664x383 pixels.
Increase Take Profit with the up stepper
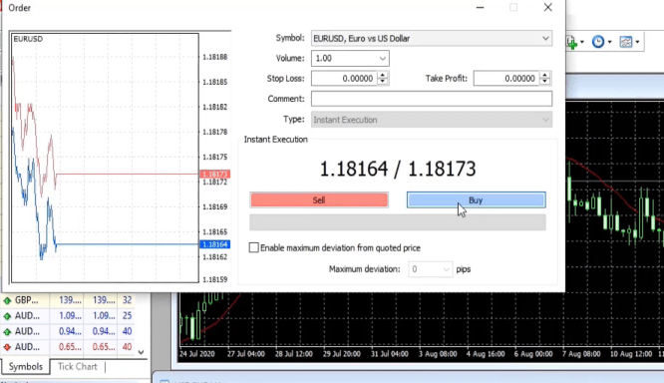[x=545, y=75]
